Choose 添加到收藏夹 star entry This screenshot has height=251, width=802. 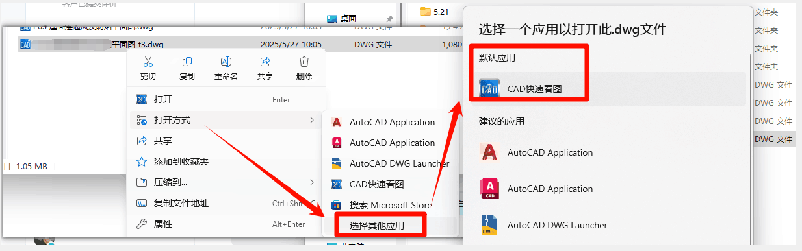(226, 161)
